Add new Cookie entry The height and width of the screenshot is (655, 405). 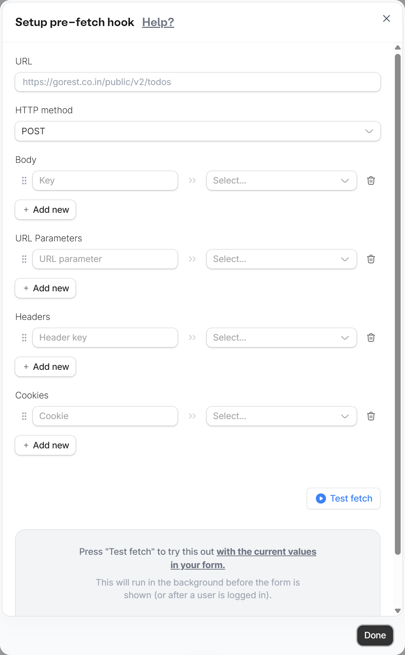46,445
